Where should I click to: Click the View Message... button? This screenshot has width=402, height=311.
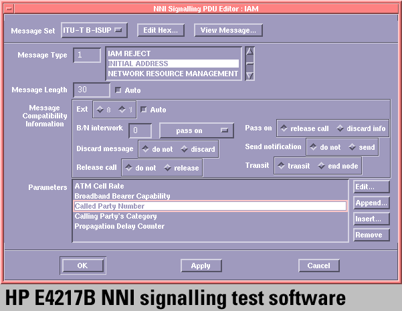228,30
